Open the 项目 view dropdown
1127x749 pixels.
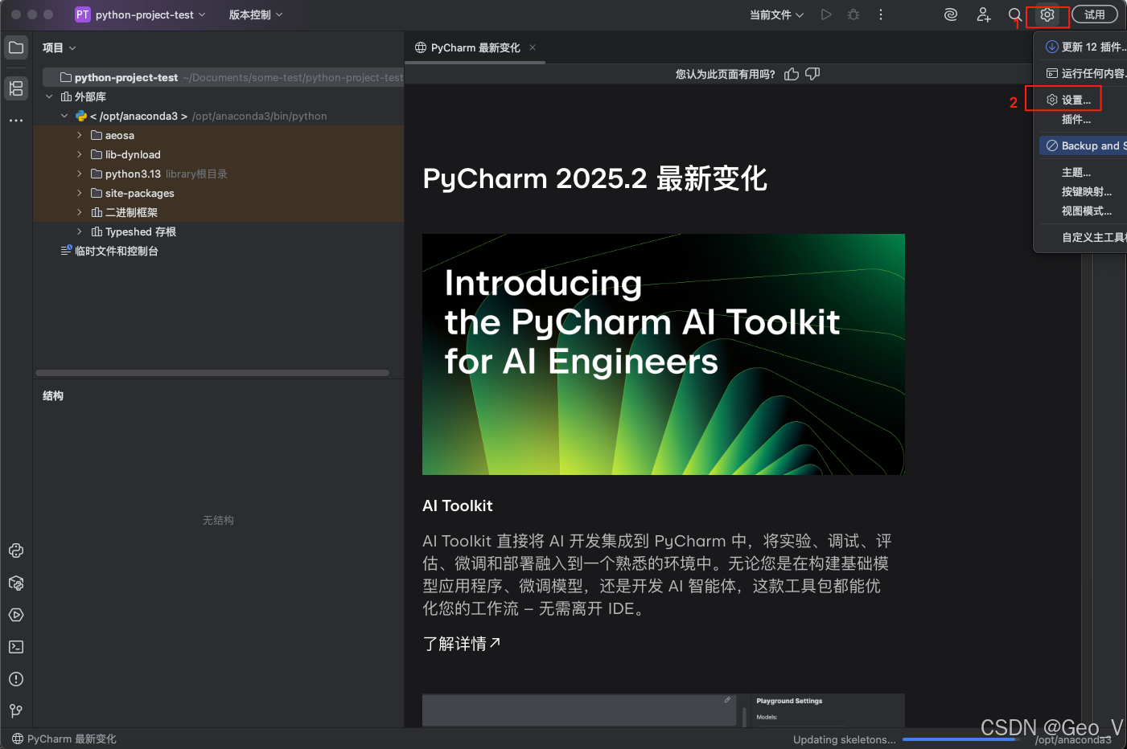[x=60, y=48]
